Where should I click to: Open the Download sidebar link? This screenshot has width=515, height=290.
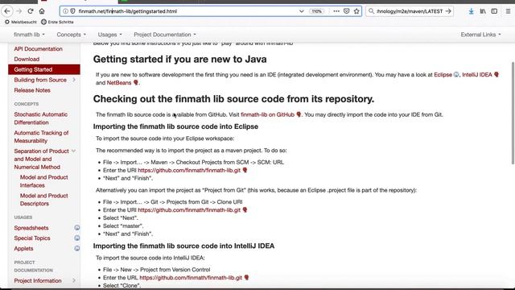tap(27, 59)
